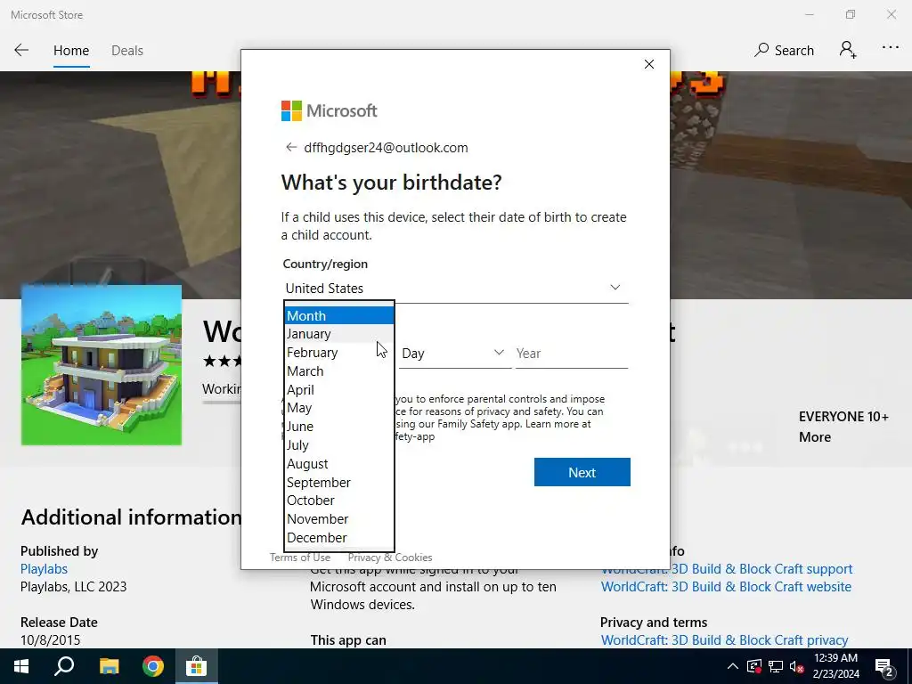Select December from the month list
Screen dimensions: 912x684
coord(339,537)
